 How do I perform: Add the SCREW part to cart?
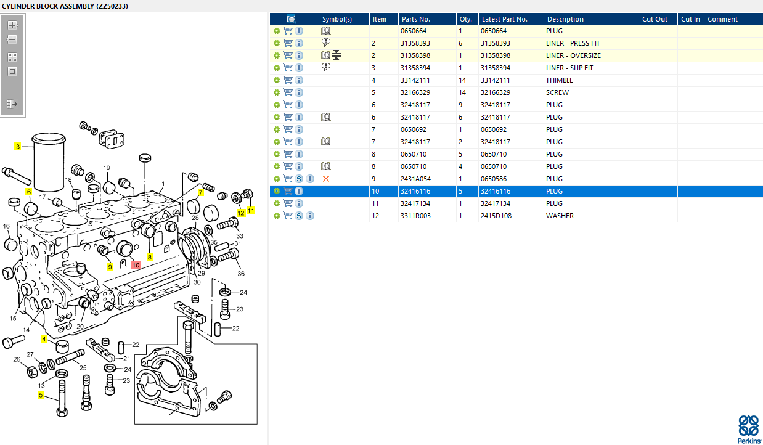(x=288, y=92)
